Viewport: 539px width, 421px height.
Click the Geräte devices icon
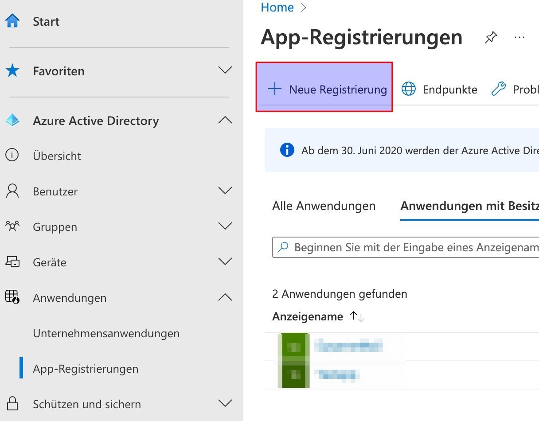click(12, 262)
